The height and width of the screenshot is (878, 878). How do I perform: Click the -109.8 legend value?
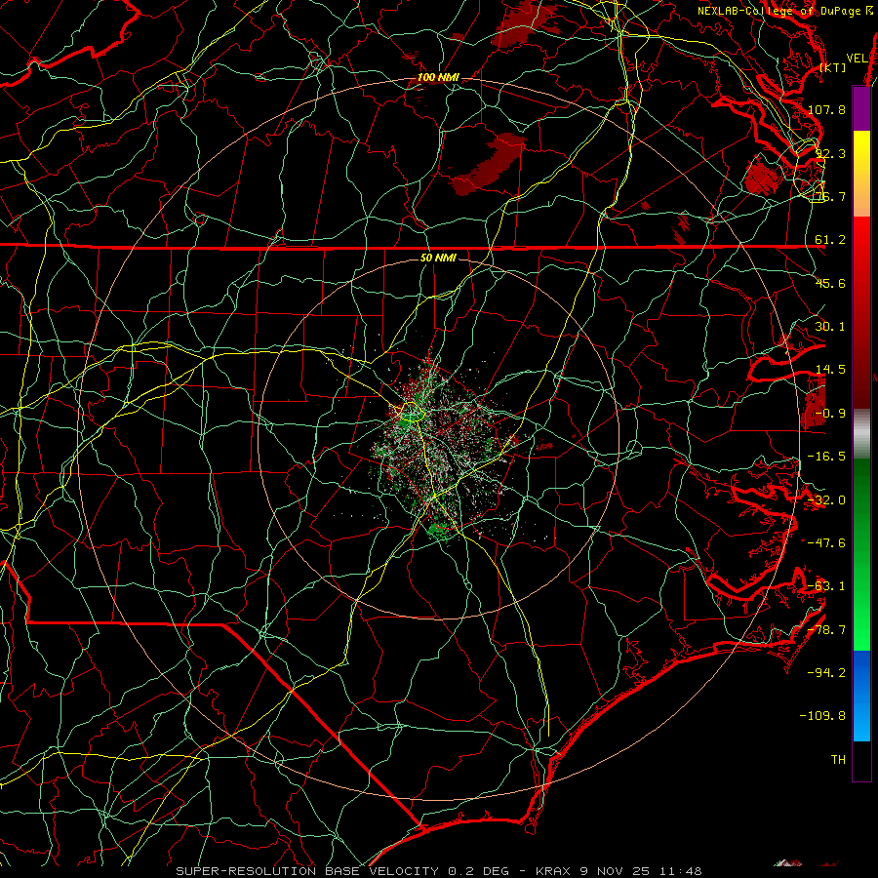pos(822,716)
